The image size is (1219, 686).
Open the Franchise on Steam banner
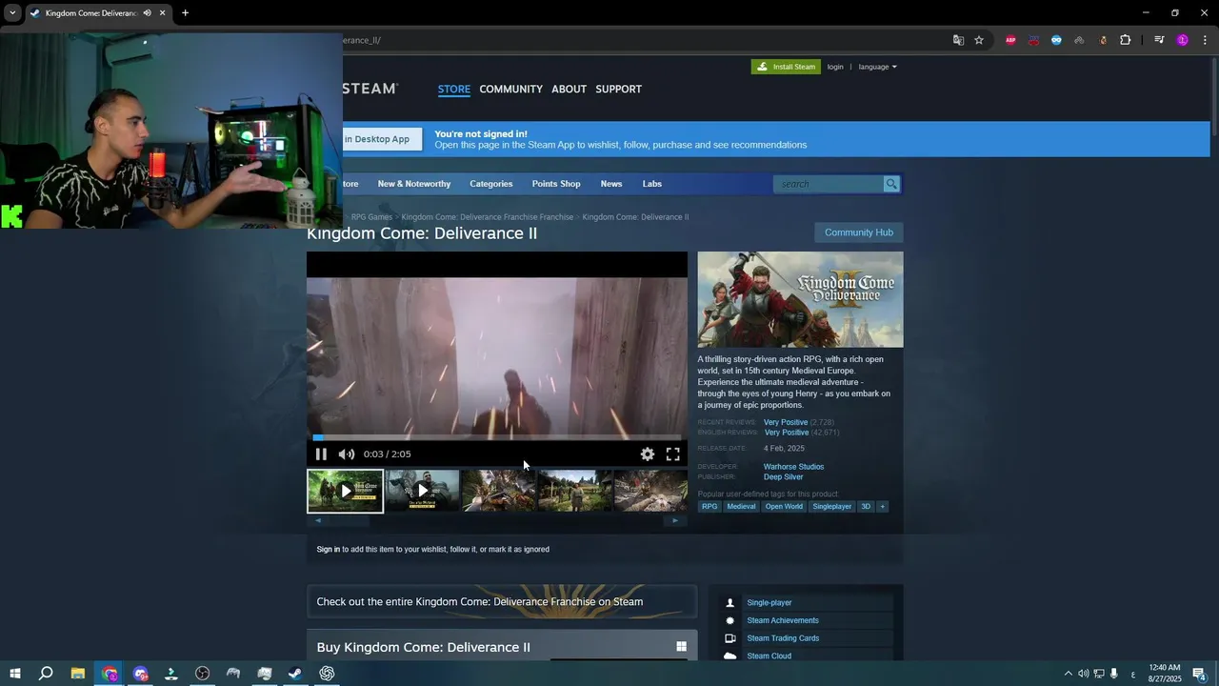pyautogui.click(x=502, y=602)
